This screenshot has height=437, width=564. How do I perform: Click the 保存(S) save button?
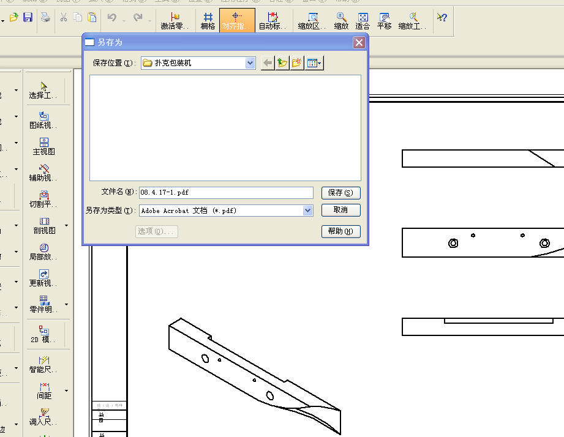(x=340, y=193)
